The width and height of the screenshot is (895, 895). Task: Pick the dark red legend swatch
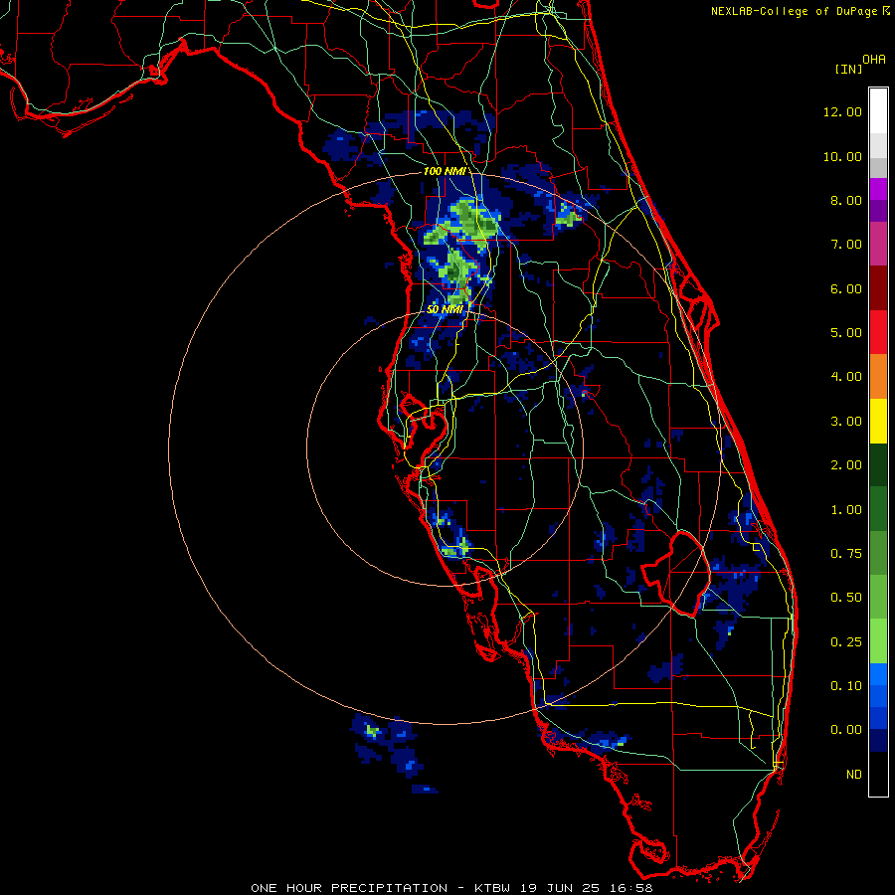tap(878, 288)
